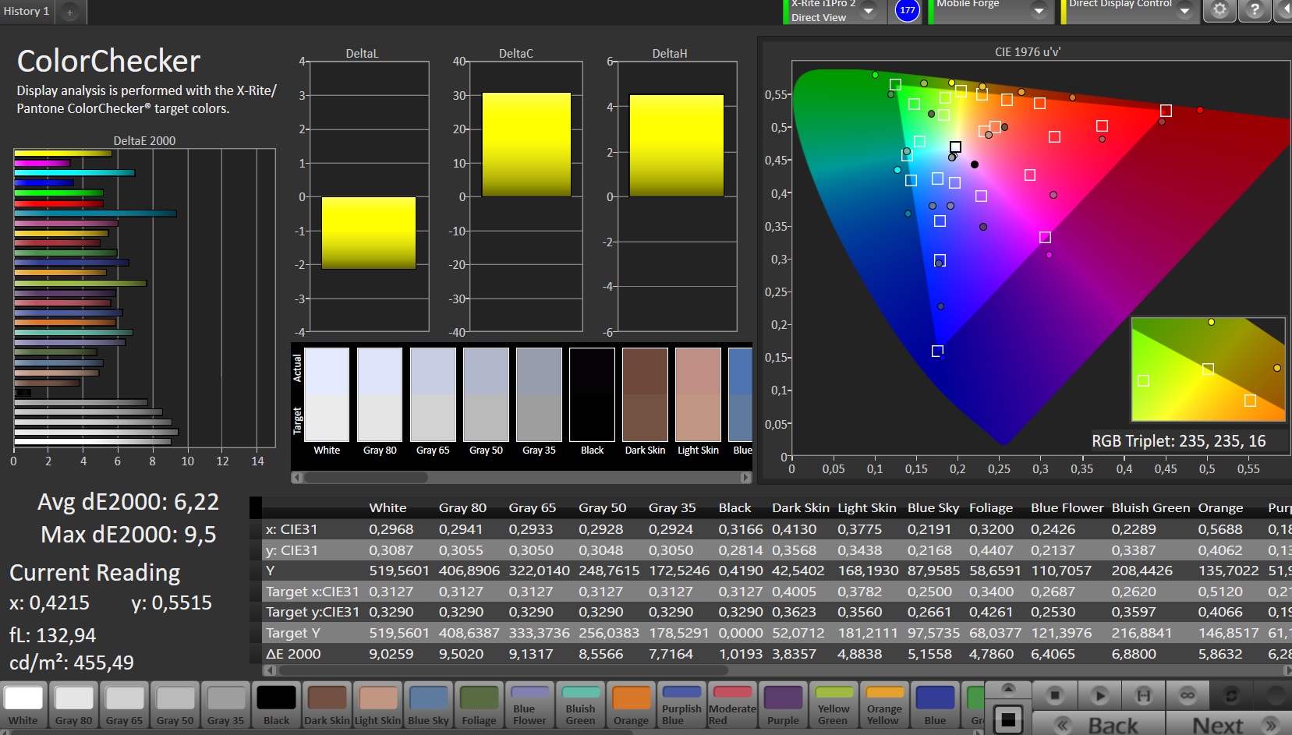Click the single-step read icon with brackets

[1143, 694]
